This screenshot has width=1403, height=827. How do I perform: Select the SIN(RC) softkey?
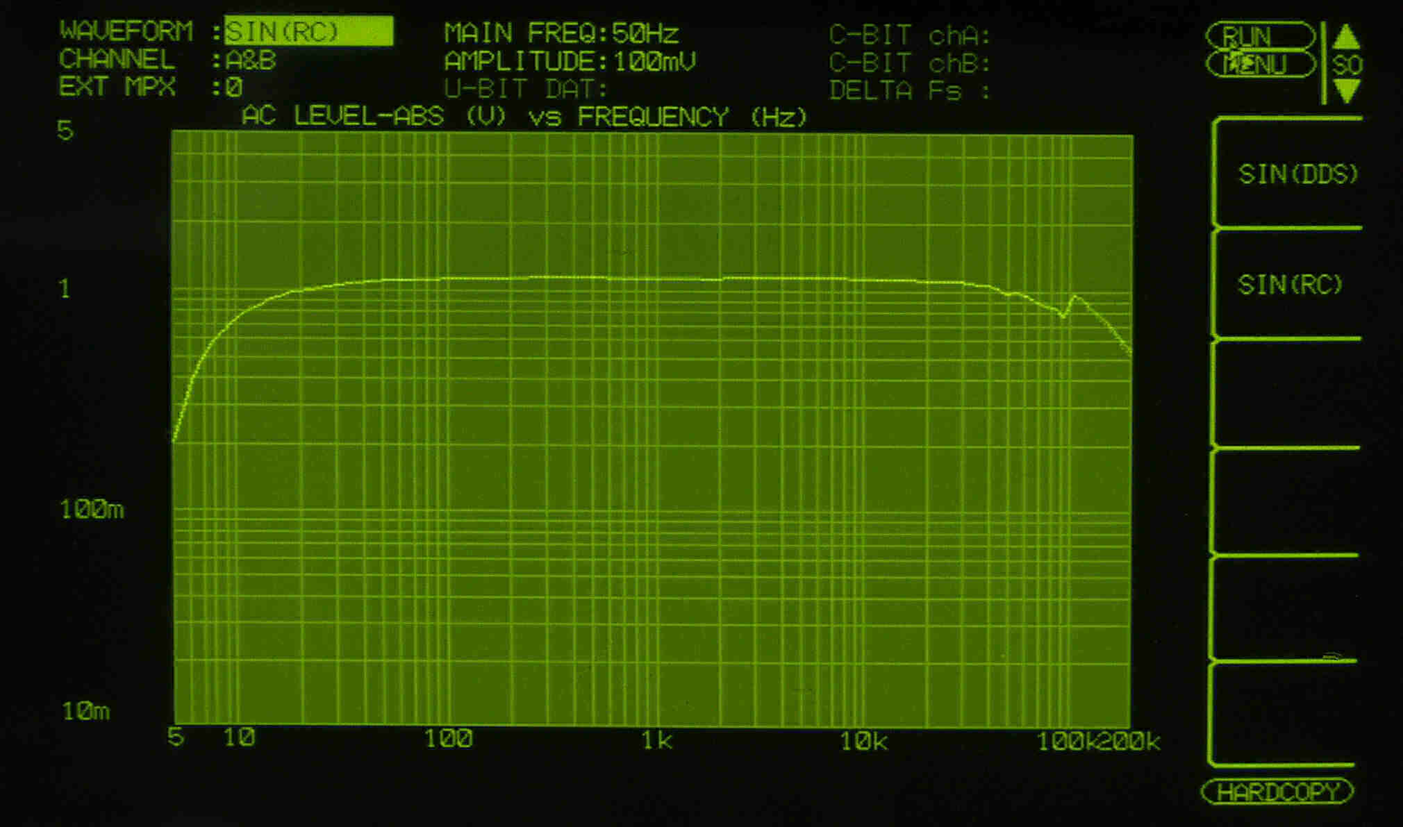click(x=1290, y=284)
